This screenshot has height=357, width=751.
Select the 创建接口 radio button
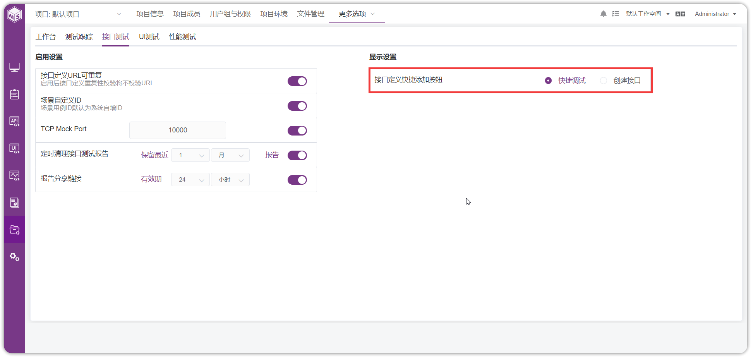(x=604, y=81)
